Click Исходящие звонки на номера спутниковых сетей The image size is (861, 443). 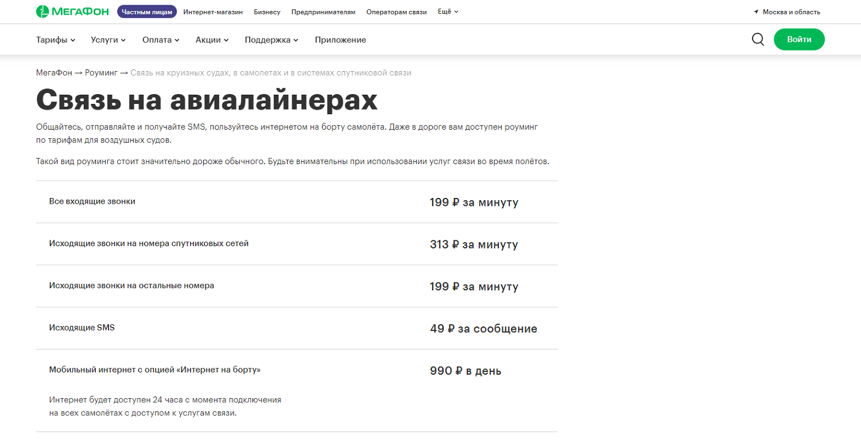pos(149,243)
